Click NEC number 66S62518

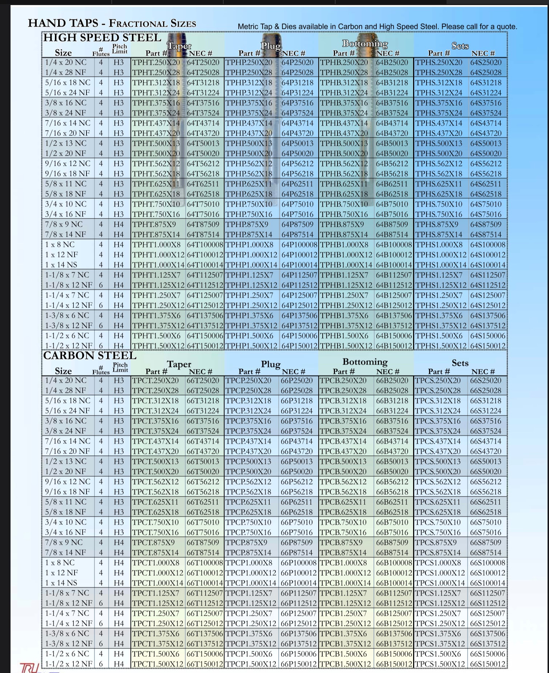pos(486,512)
